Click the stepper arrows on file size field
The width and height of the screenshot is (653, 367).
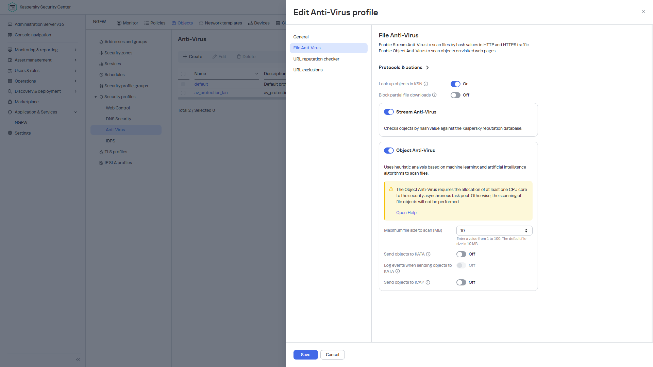(526, 231)
